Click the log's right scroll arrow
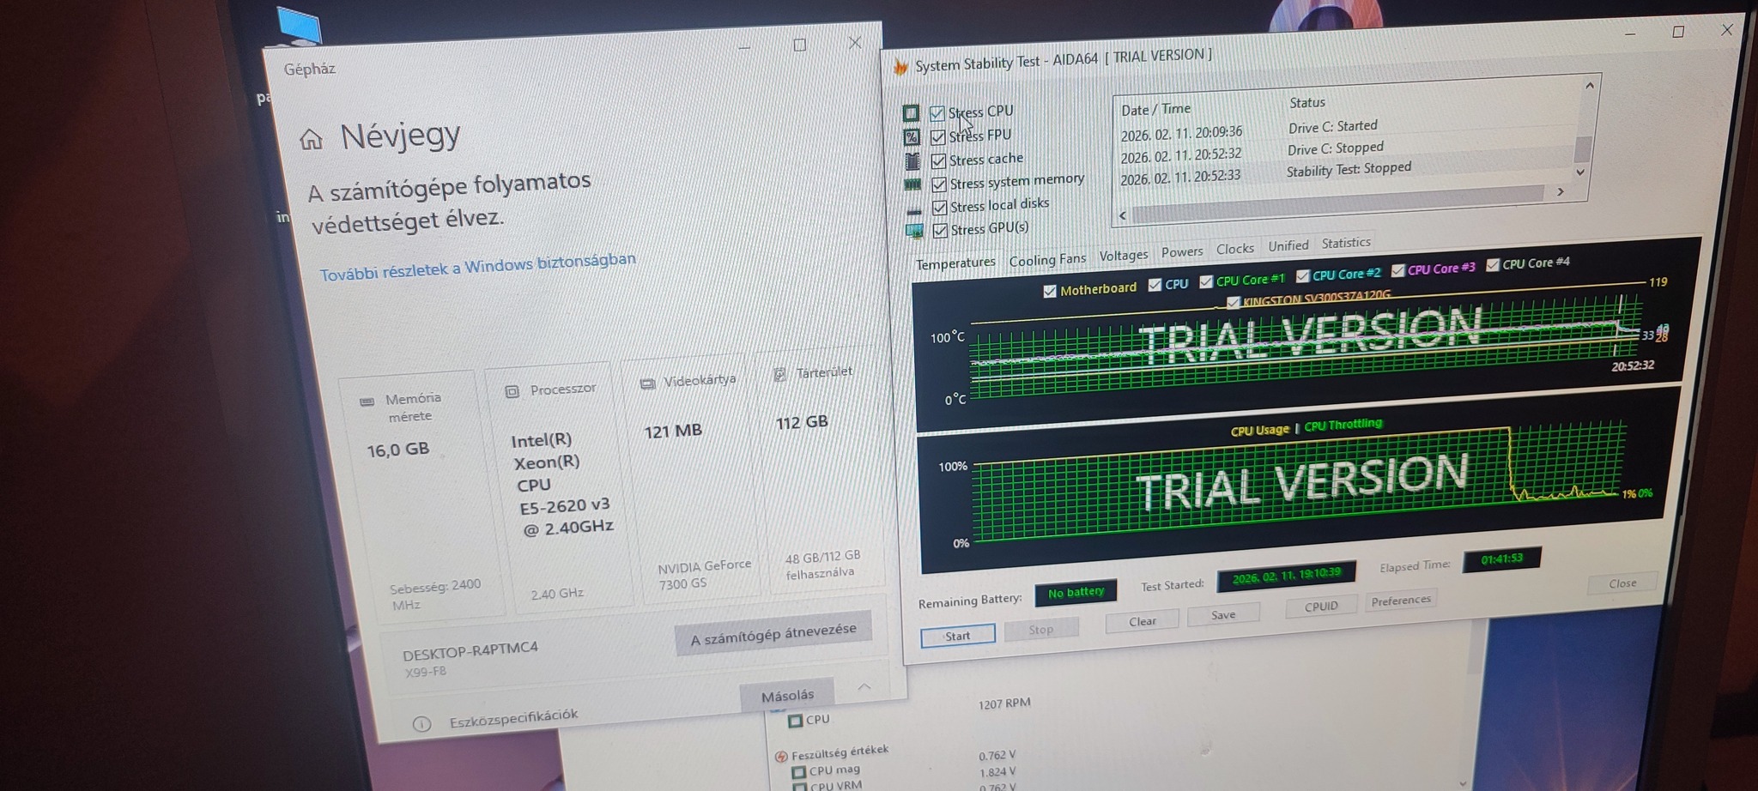1758x791 pixels. [1561, 192]
